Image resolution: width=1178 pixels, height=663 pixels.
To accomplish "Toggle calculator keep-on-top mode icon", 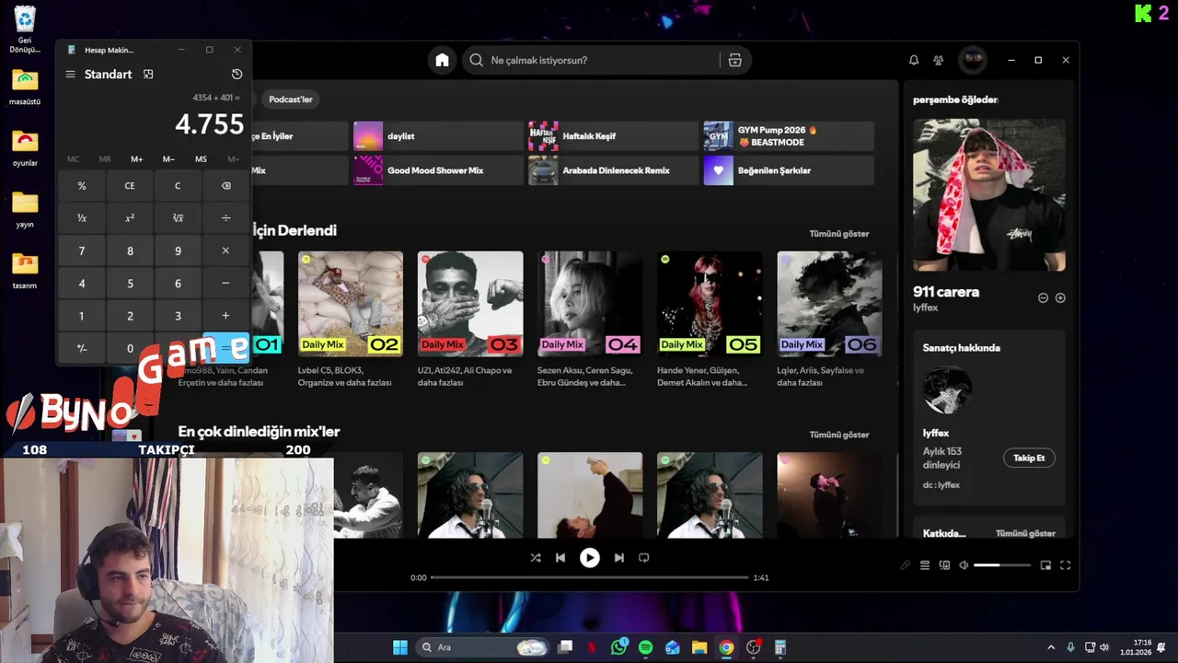I will [x=148, y=75].
